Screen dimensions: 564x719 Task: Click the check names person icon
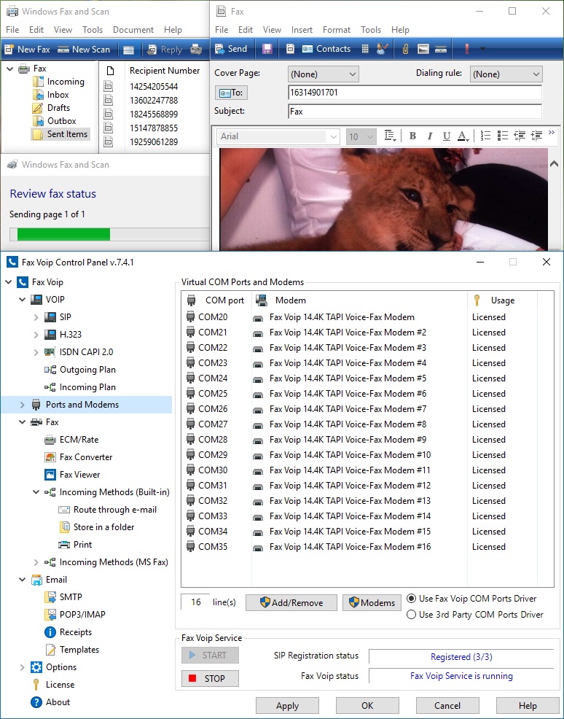[x=382, y=49]
